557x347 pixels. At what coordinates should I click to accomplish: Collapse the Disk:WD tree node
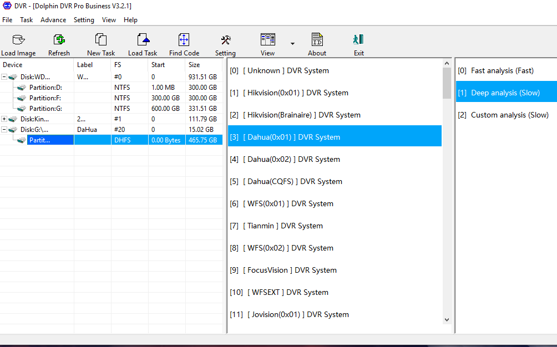(4, 77)
